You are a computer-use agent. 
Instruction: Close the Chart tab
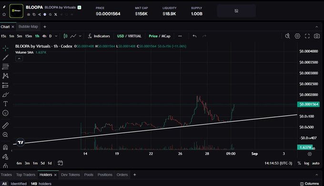[13, 27]
